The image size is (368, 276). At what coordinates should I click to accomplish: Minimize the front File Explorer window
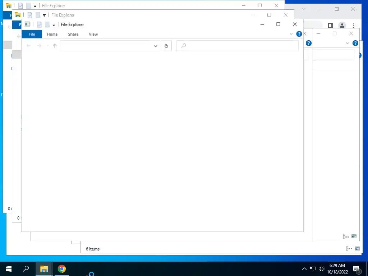[x=262, y=24]
